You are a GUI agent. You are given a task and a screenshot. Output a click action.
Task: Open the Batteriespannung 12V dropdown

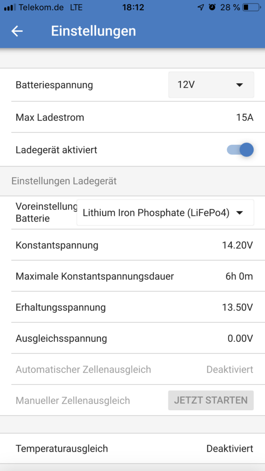pos(211,85)
